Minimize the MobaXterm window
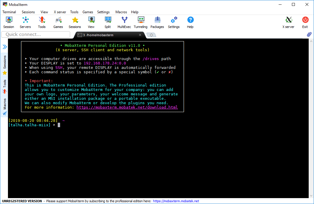Image resolution: width=314 pixels, height=204 pixels. tap(280, 4)
